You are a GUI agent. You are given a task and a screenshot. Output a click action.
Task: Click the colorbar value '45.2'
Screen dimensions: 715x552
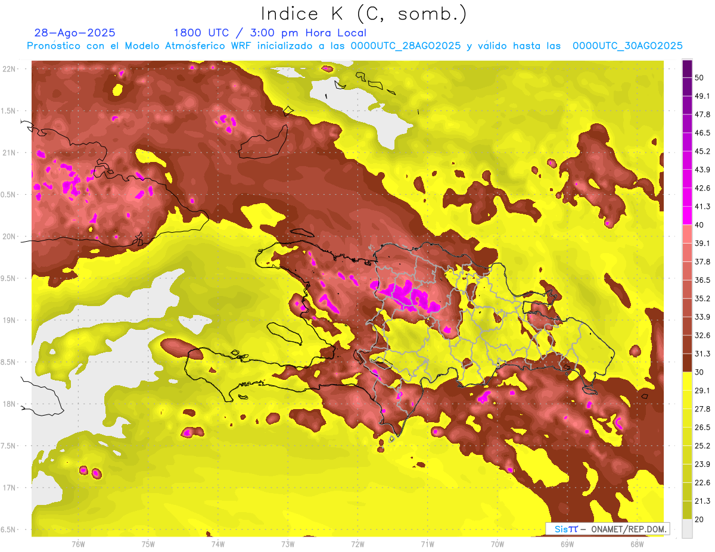coord(702,151)
